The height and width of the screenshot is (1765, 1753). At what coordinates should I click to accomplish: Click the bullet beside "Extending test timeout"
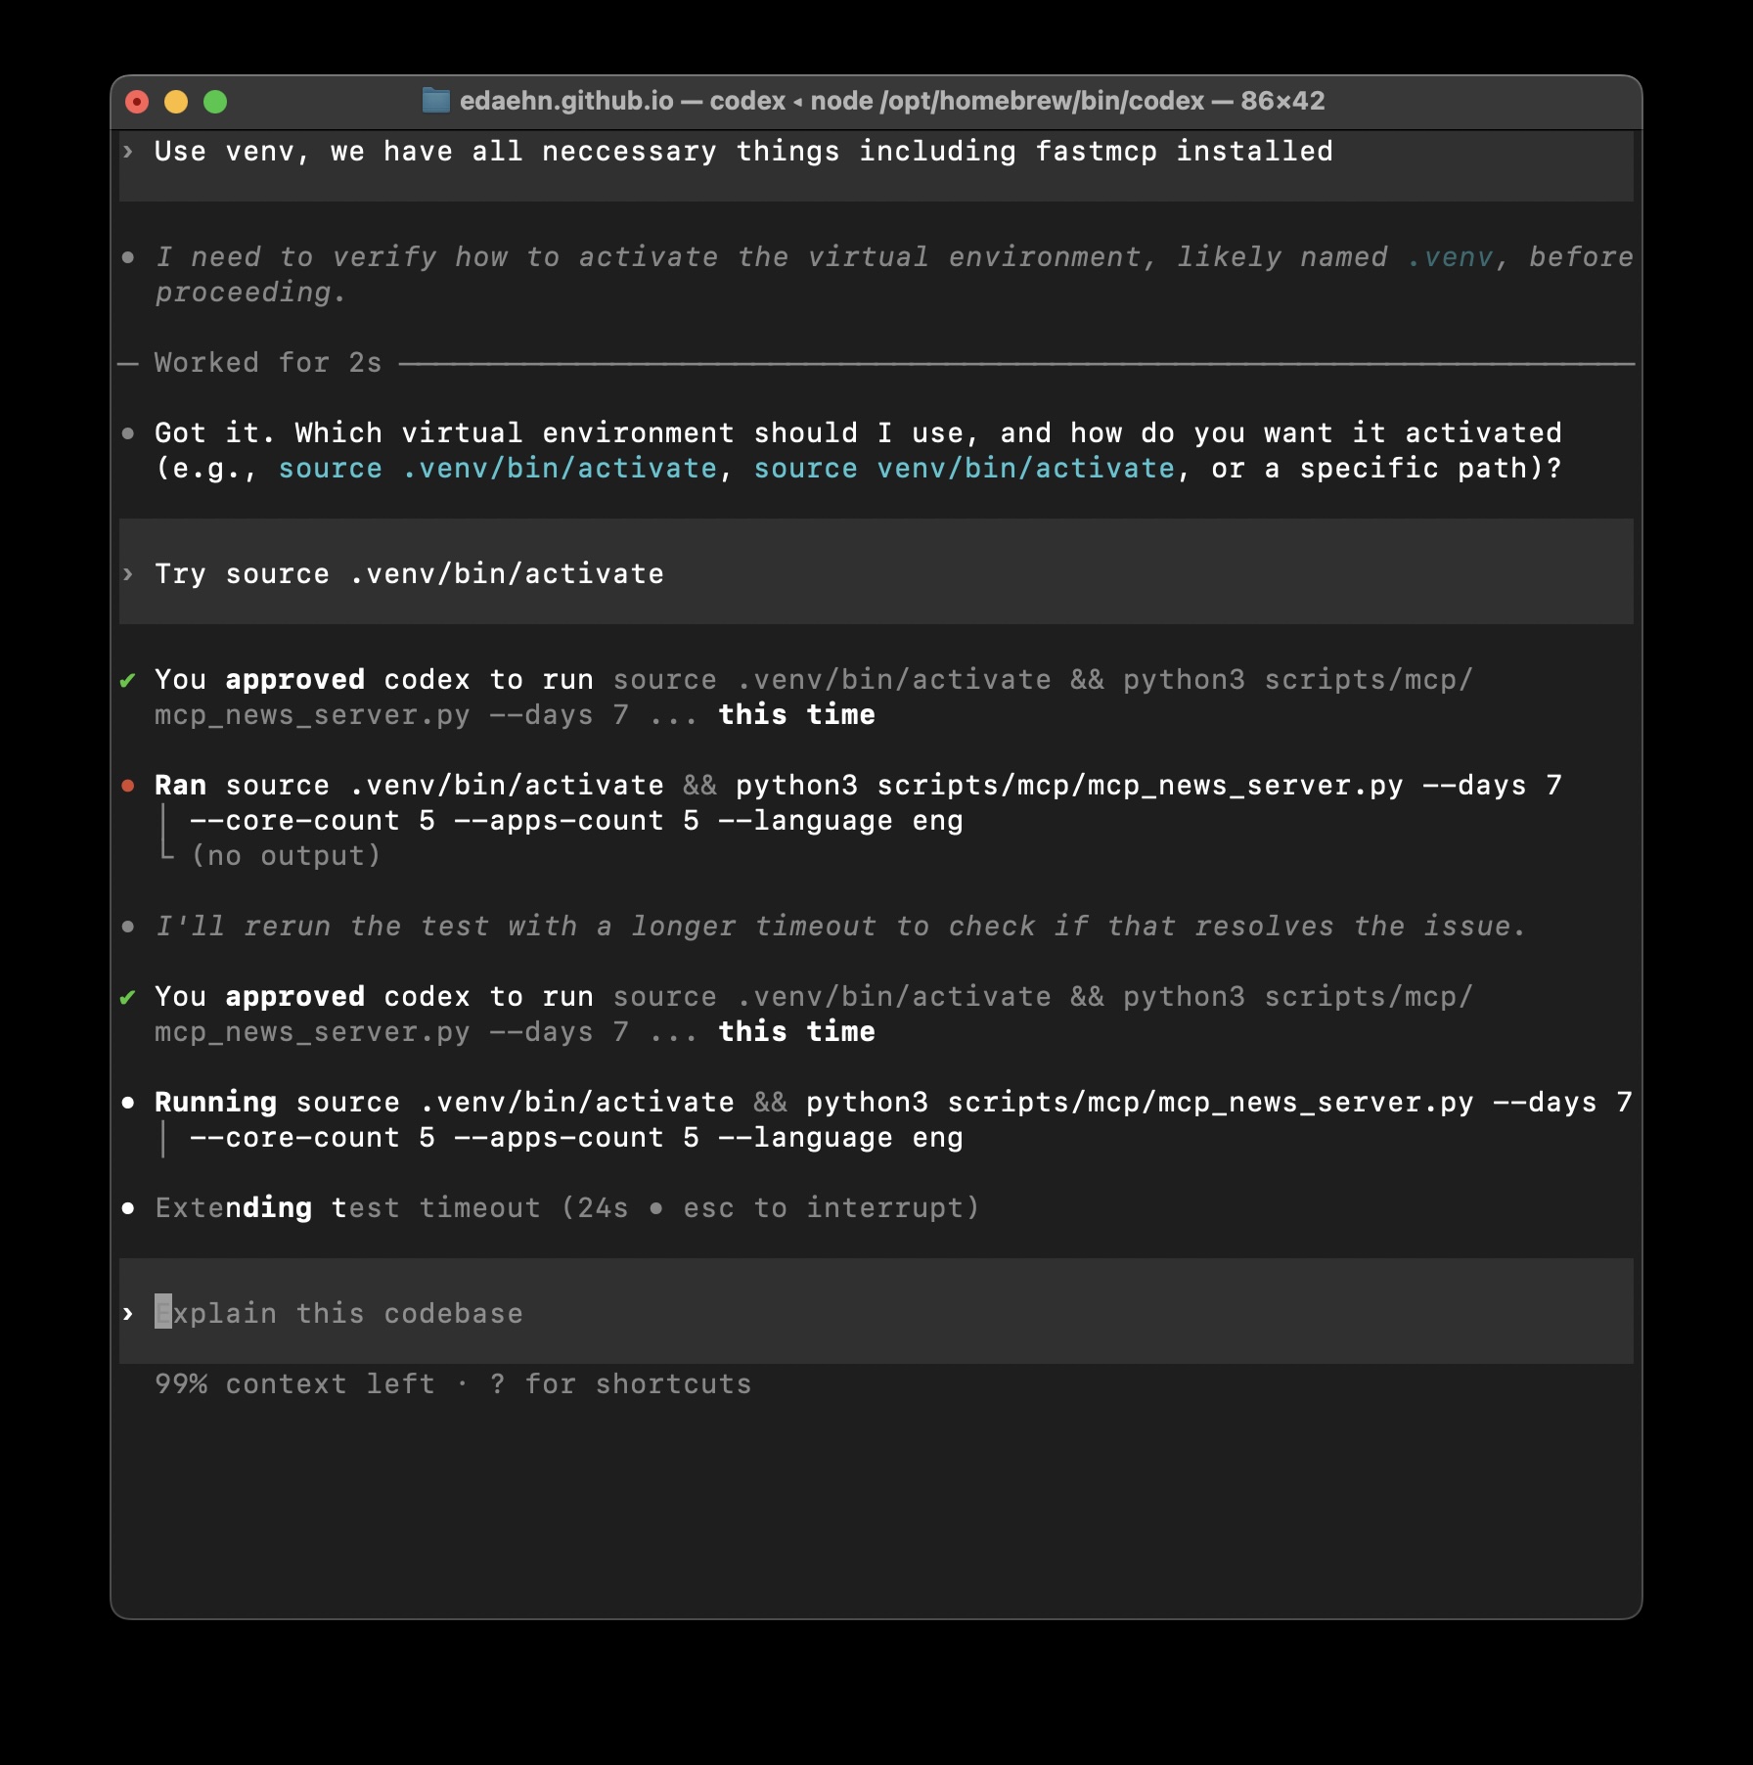click(128, 1207)
